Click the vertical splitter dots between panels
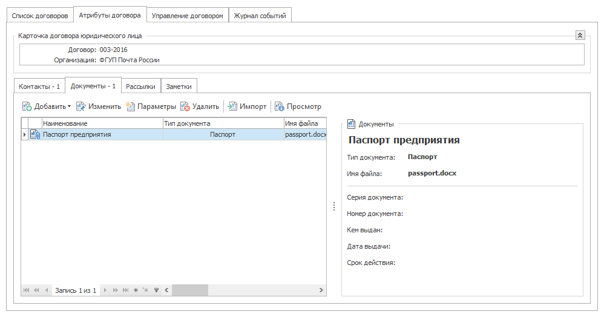 334,206
